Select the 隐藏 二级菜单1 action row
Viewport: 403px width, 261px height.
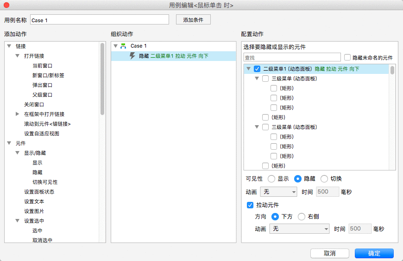point(174,56)
